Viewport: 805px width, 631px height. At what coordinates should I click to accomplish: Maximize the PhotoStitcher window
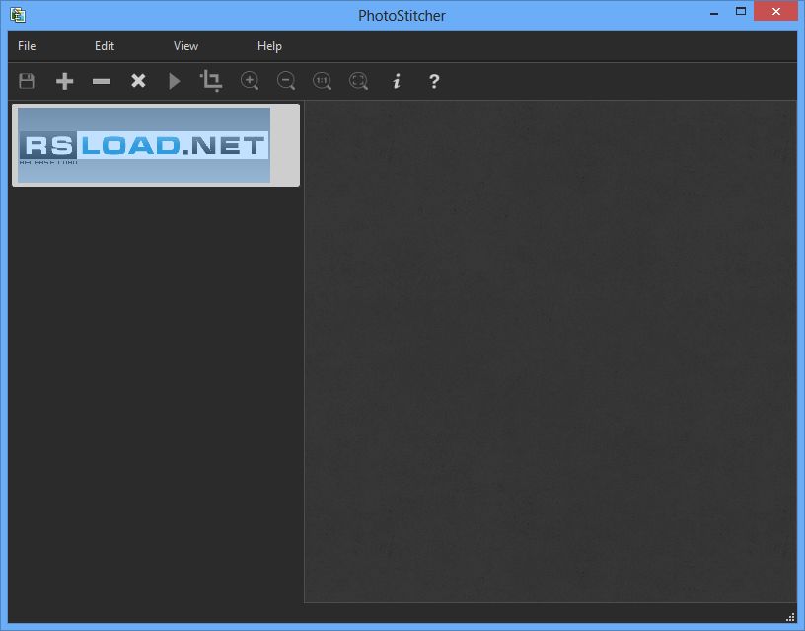[740, 11]
